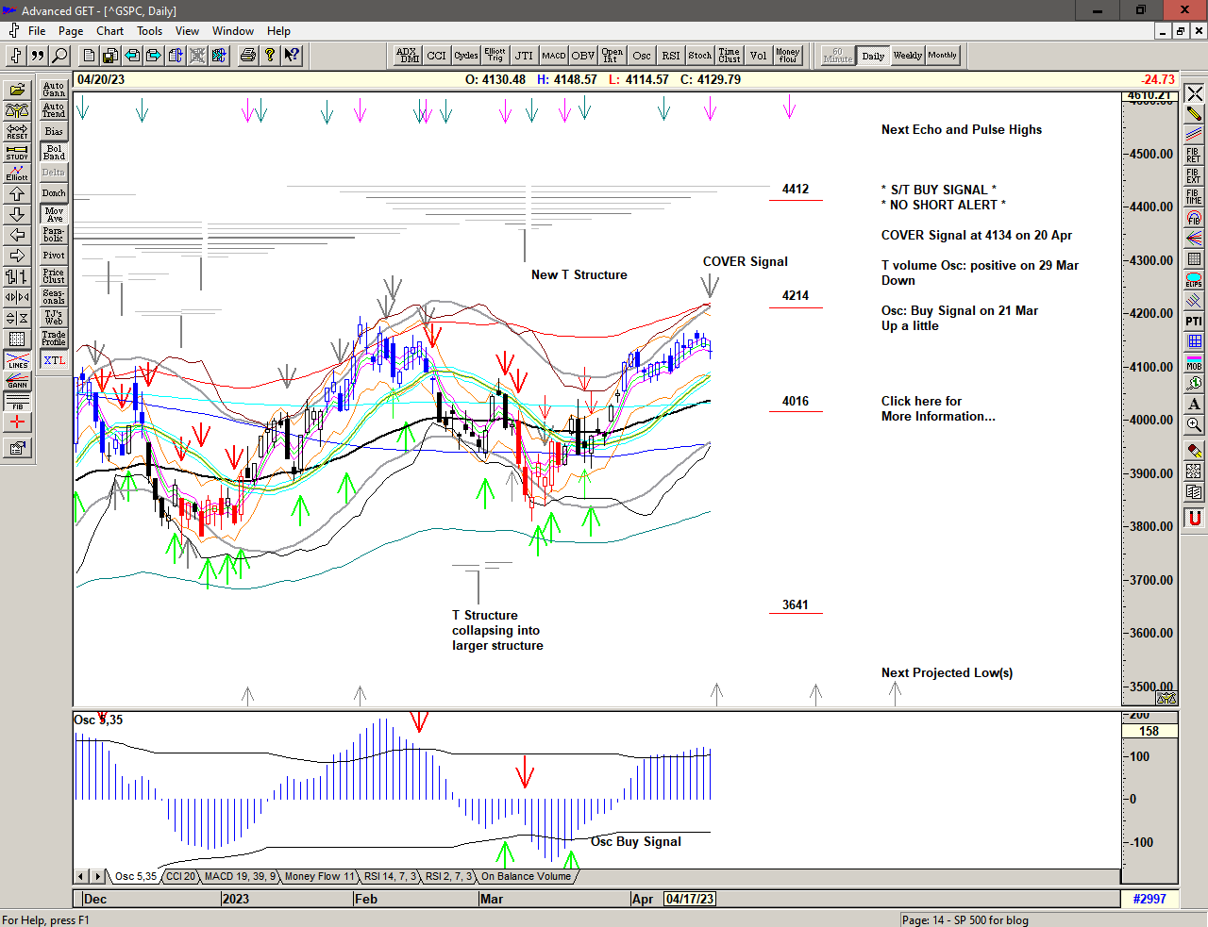Click the indicator tab scroll left arrow
The width and height of the screenshot is (1208, 927).
pos(81,877)
